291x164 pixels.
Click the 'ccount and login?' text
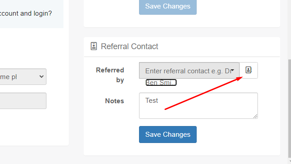[x=26, y=13]
